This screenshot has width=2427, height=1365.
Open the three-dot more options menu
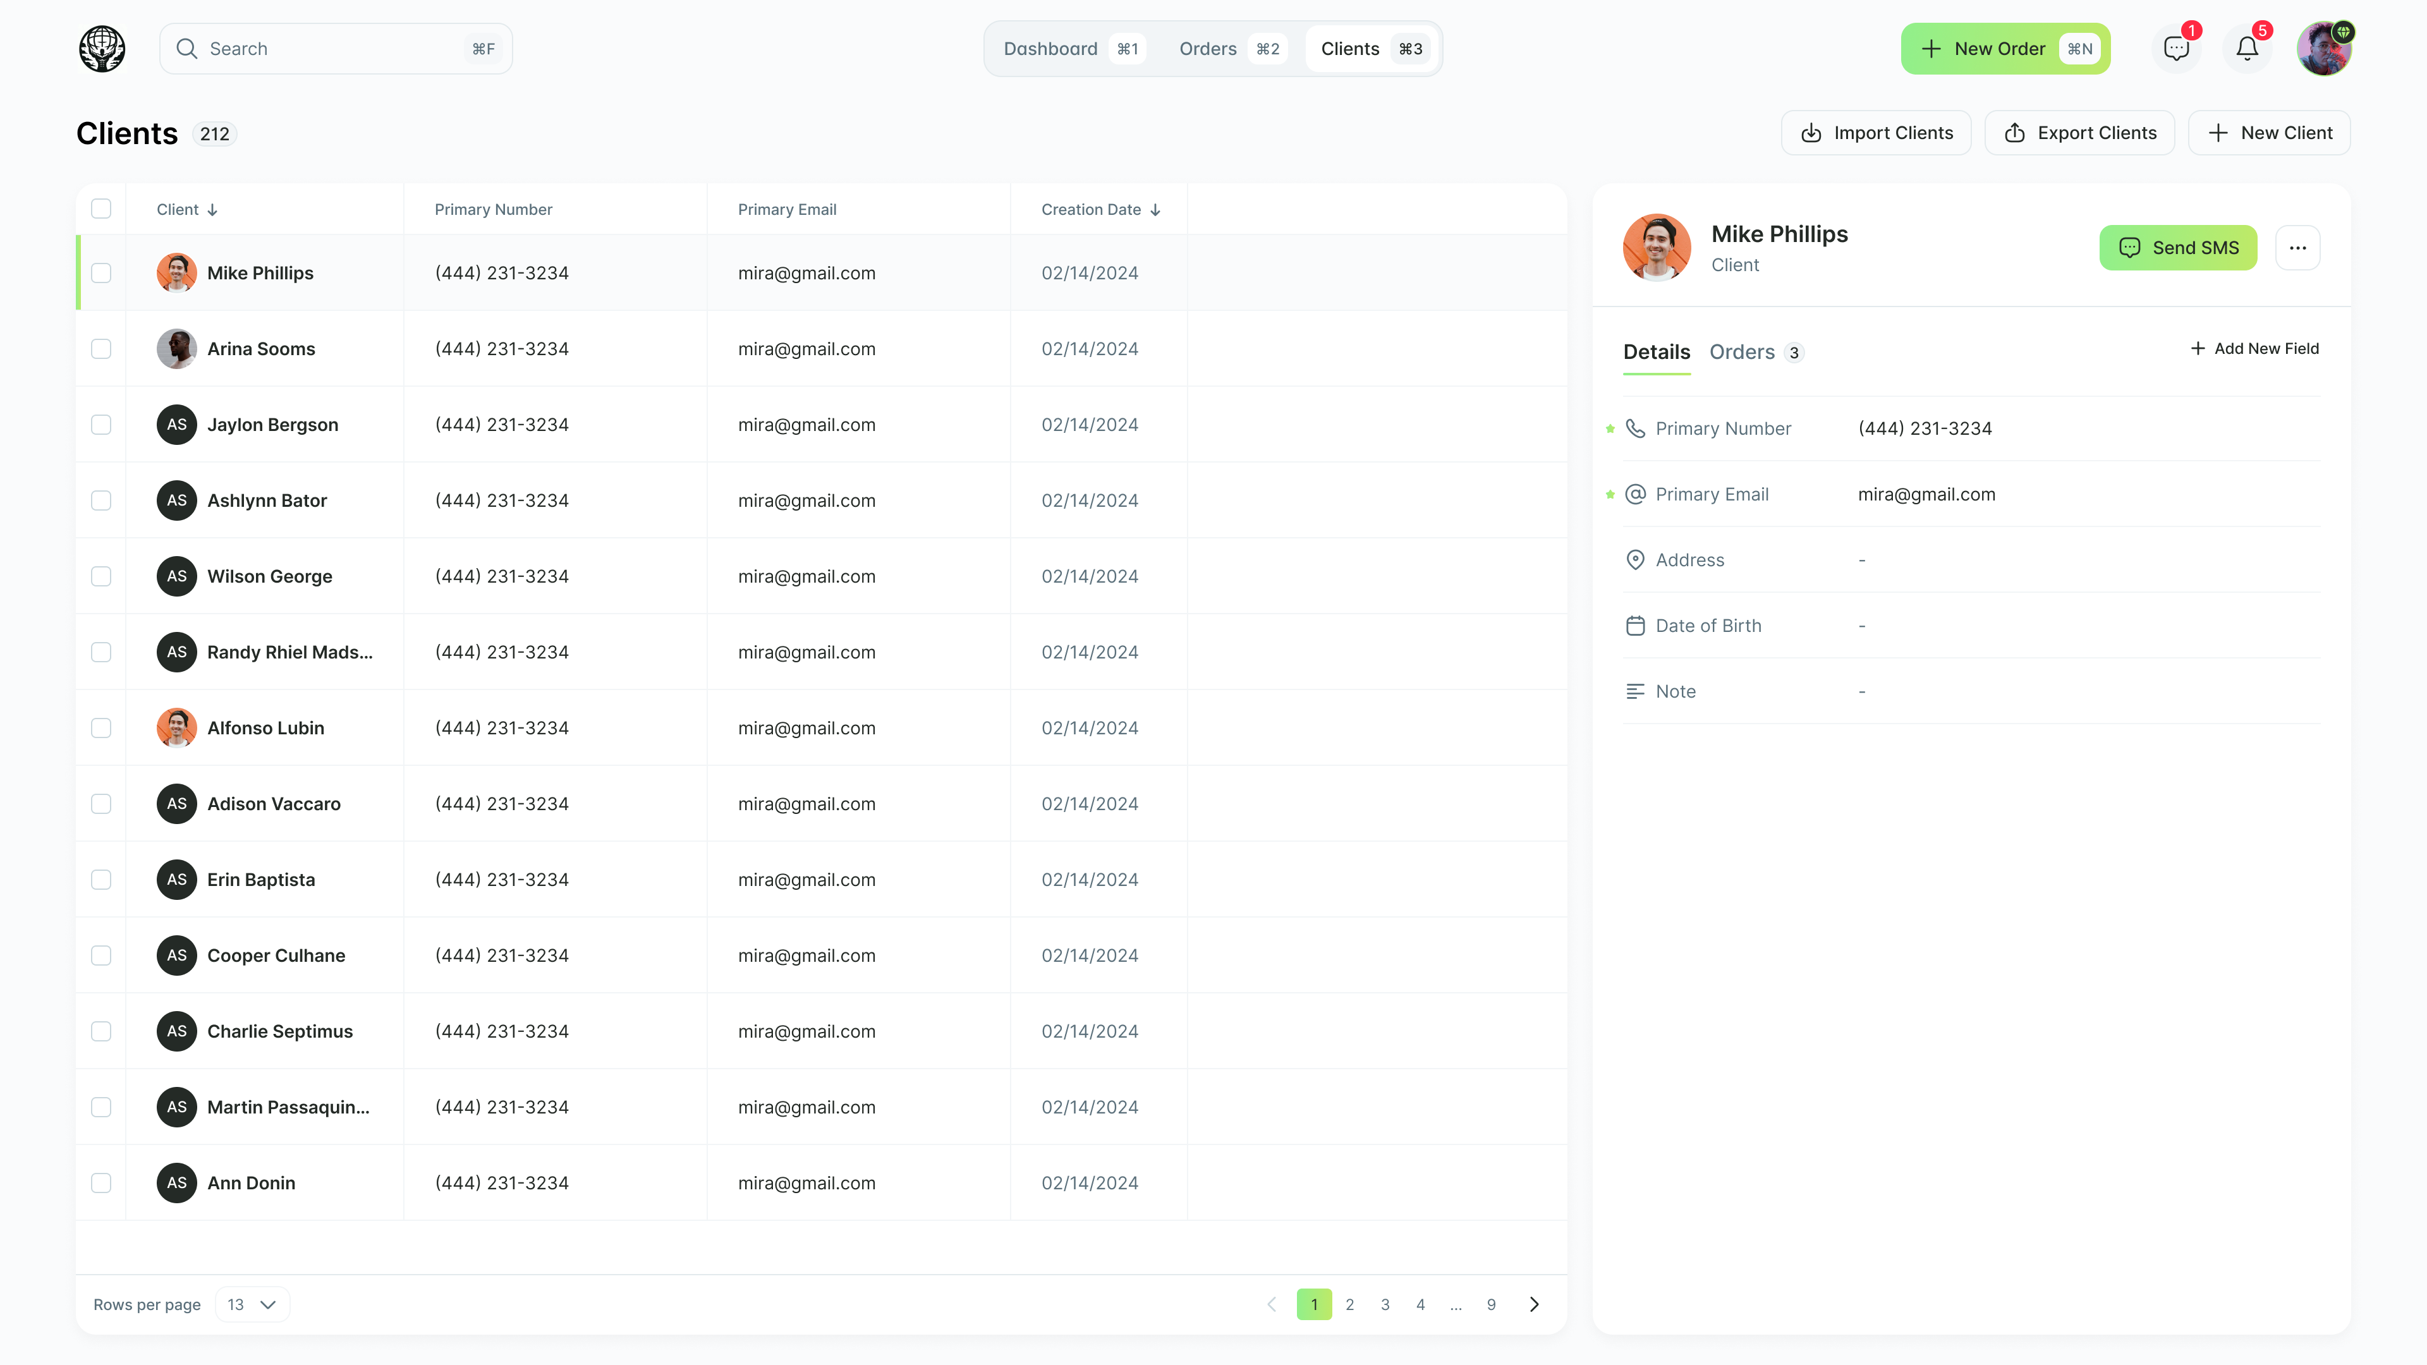pos(2297,248)
